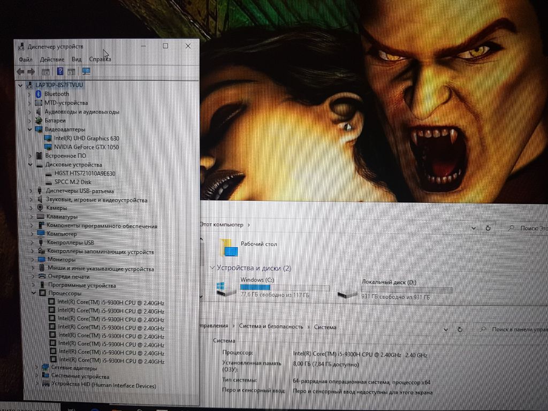Select the HGST HTS721010A9E630 disk
The height and width of the screenshot is (411, 548).
coord(85,173)
